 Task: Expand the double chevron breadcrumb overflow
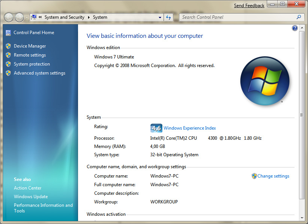pyautogui.click(x=40, y=17)
